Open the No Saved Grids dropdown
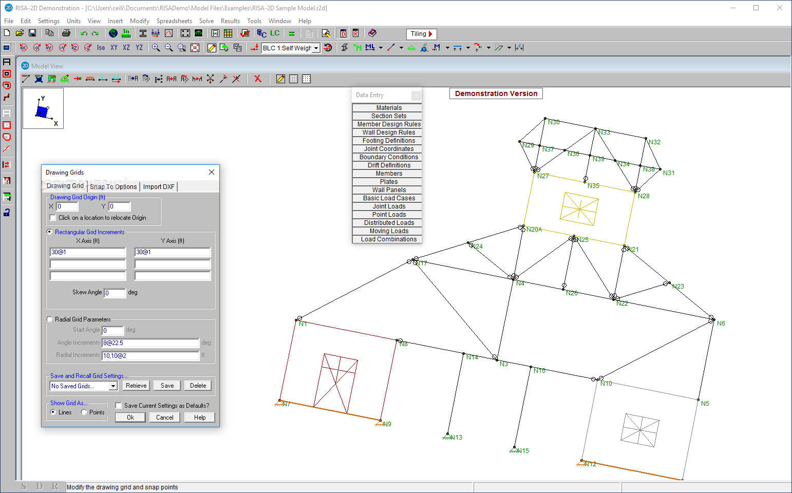 tap(113, 386)
